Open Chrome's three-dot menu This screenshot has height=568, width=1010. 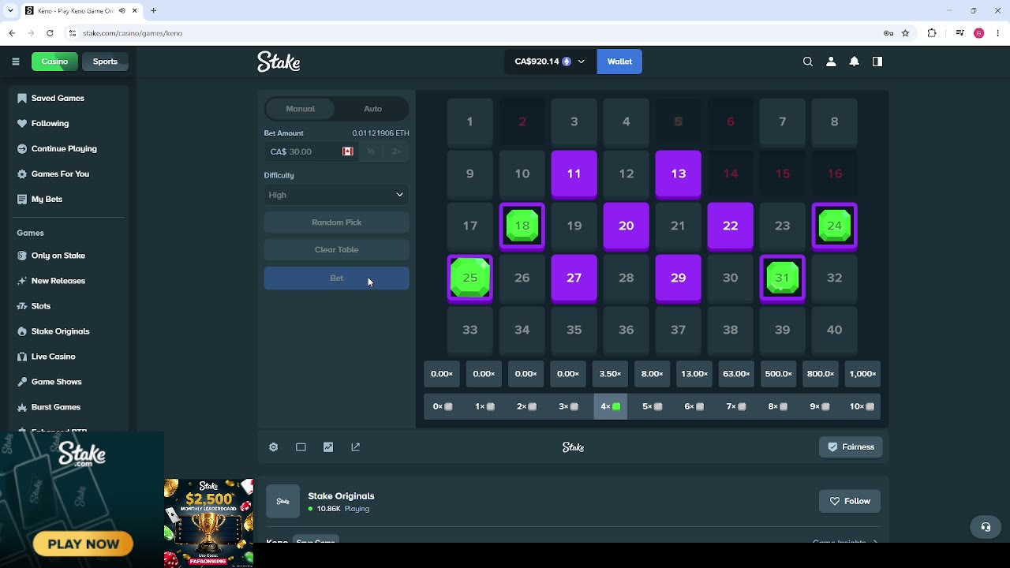click(x=997, y=33)
